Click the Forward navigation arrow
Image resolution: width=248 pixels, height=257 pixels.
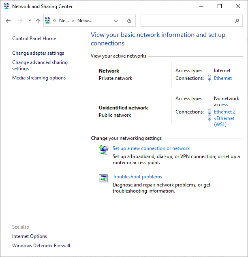point(20,21)
